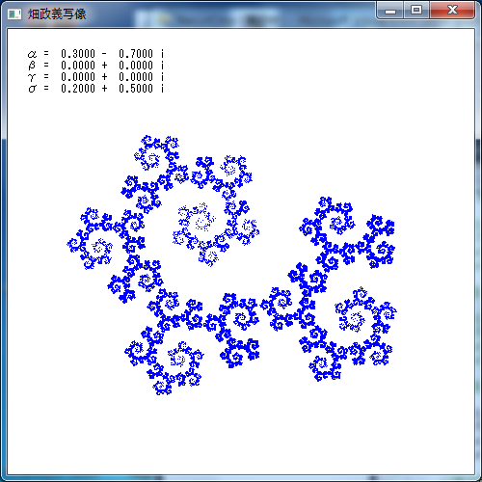This screenshot has height=482, width=482.
Task: Click the γ symbol in the parameter list
Action: pos(32,77)
